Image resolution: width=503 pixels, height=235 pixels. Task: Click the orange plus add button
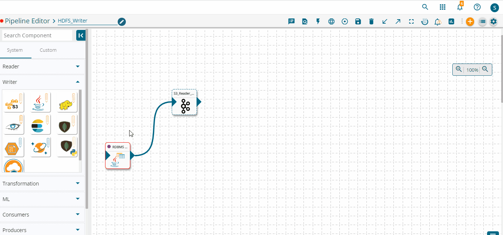point(470,21)
